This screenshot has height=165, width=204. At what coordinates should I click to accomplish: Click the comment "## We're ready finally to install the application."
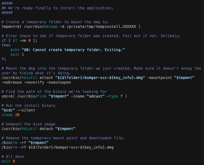pos(57,8)
